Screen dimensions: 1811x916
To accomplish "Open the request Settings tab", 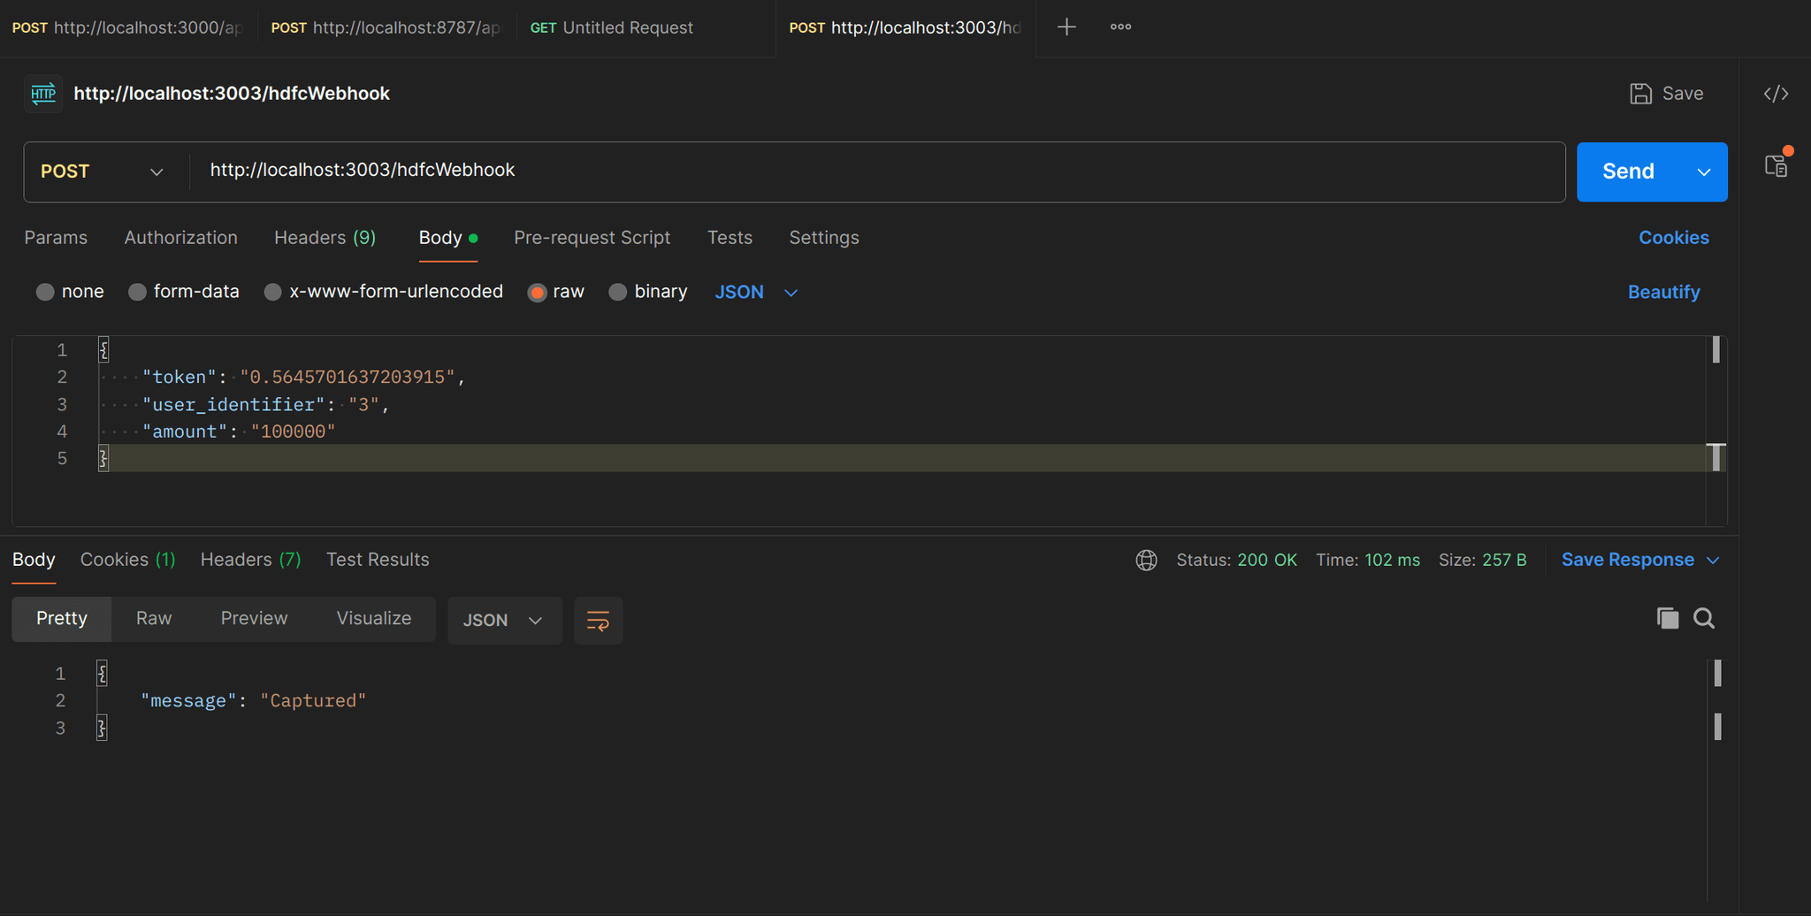I will (824, 238).
